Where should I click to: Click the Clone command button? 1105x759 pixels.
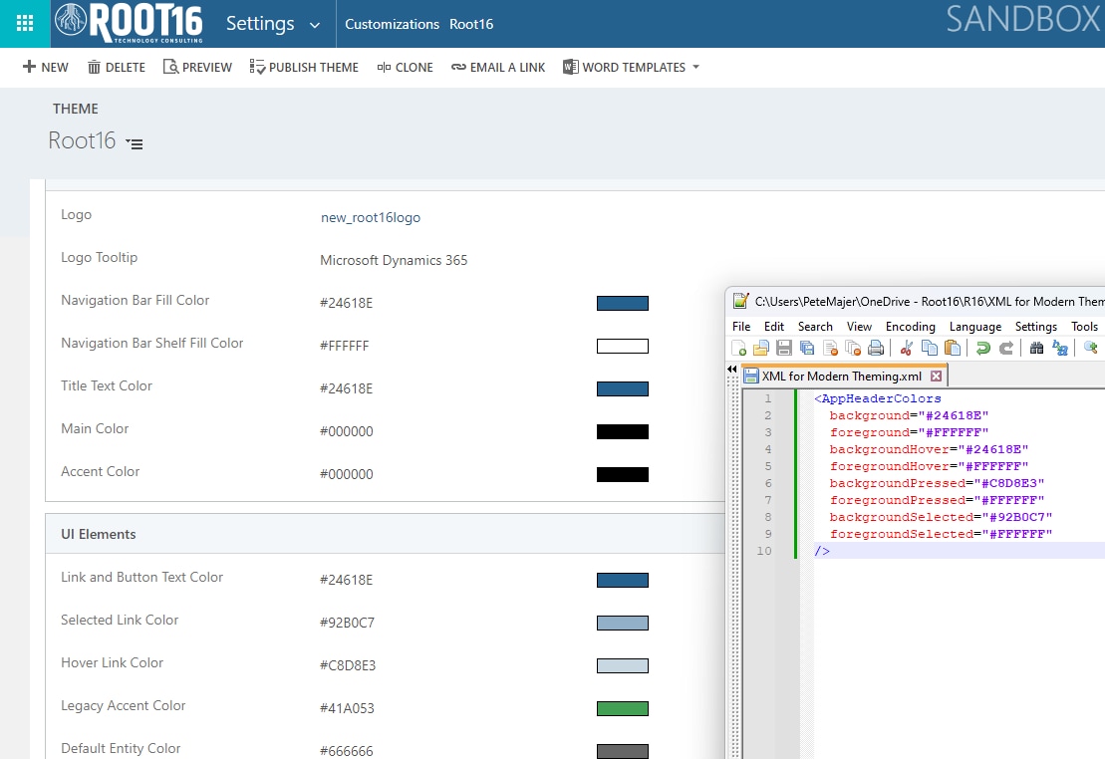(405, 68)
